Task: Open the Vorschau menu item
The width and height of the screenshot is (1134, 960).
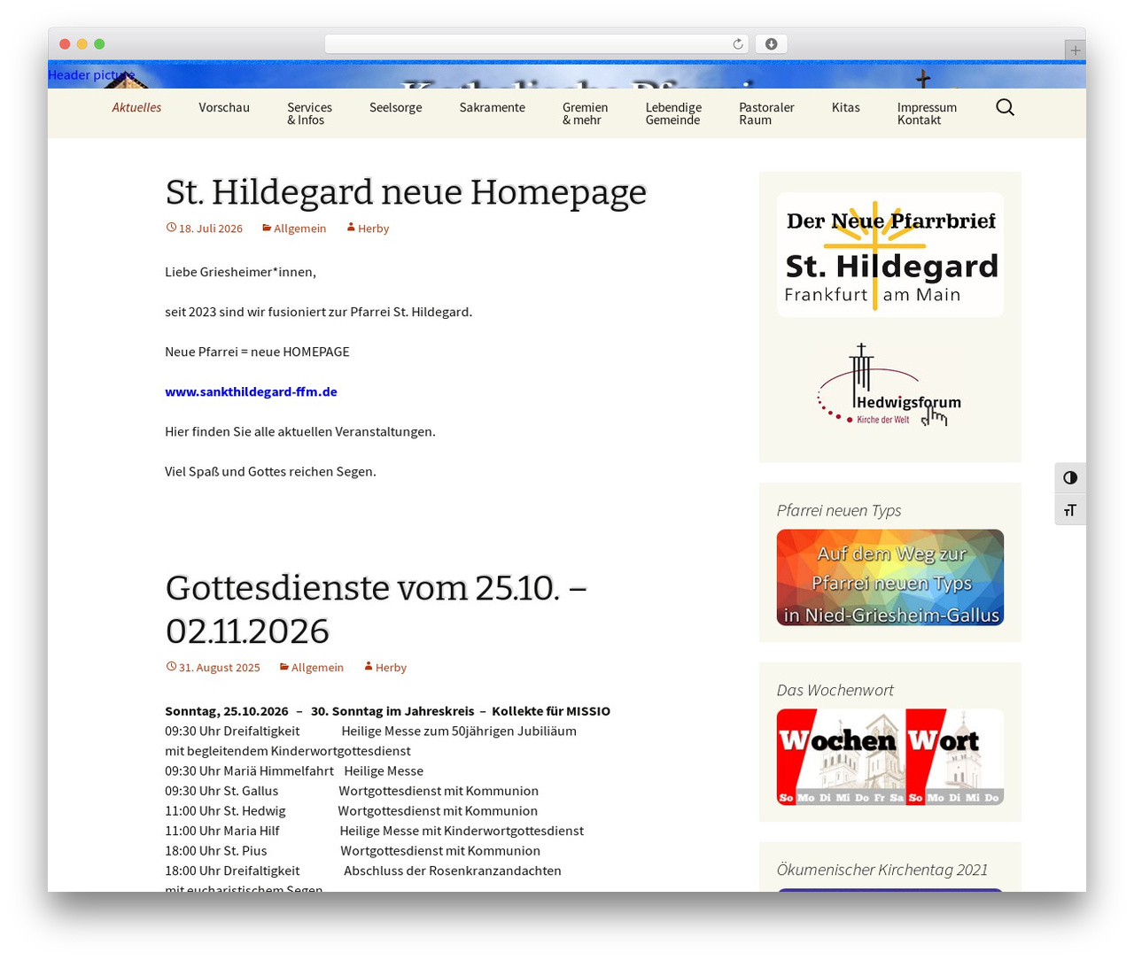Action: click(x=224, y=108)
